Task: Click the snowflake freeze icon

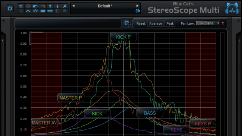Action: (x=65, y=11)
